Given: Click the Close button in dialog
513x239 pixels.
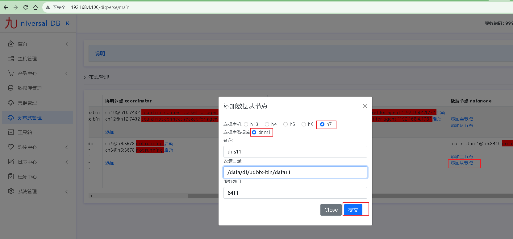Looking at the screenshot, I should [x=331, y=210].
